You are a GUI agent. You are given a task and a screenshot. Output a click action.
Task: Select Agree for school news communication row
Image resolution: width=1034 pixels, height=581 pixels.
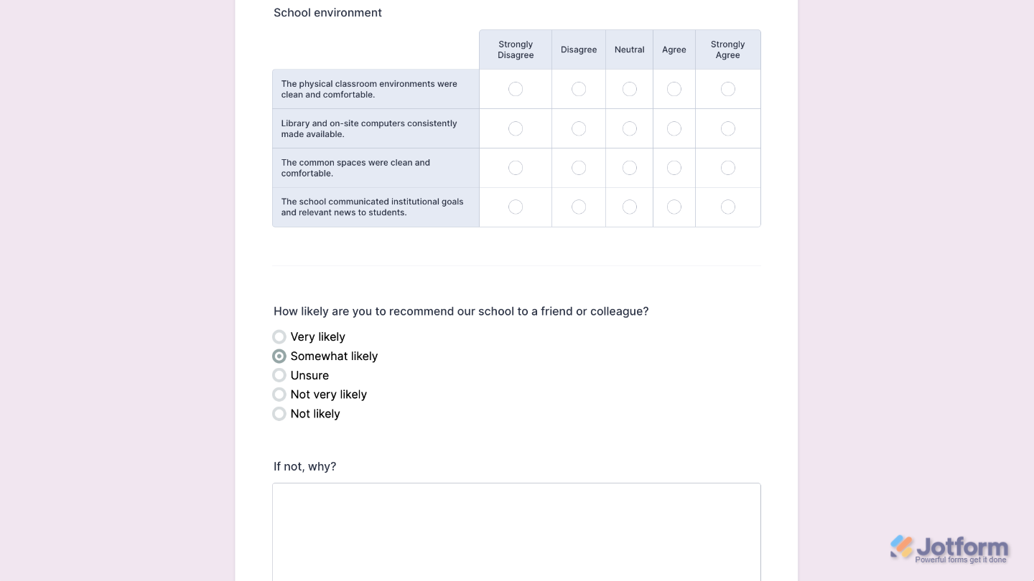(674, 207)
